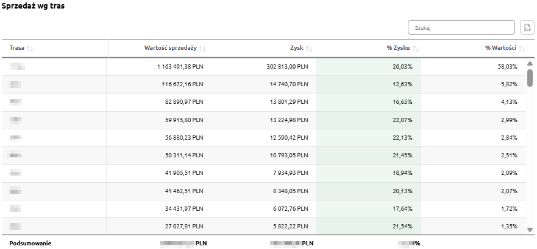
Task: Select the 14 740,70 PLN profit cell
Action: (288, 84)
